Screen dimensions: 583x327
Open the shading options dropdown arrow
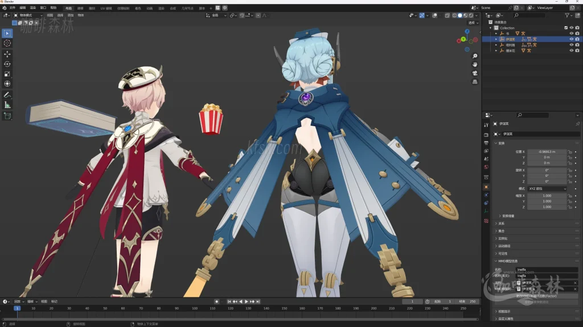coord(477,15)
